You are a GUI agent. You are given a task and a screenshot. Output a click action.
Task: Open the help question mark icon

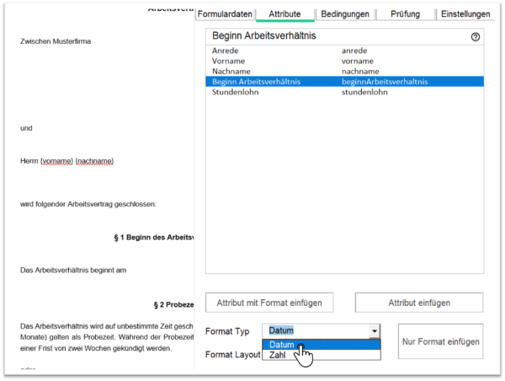point(475,37)
